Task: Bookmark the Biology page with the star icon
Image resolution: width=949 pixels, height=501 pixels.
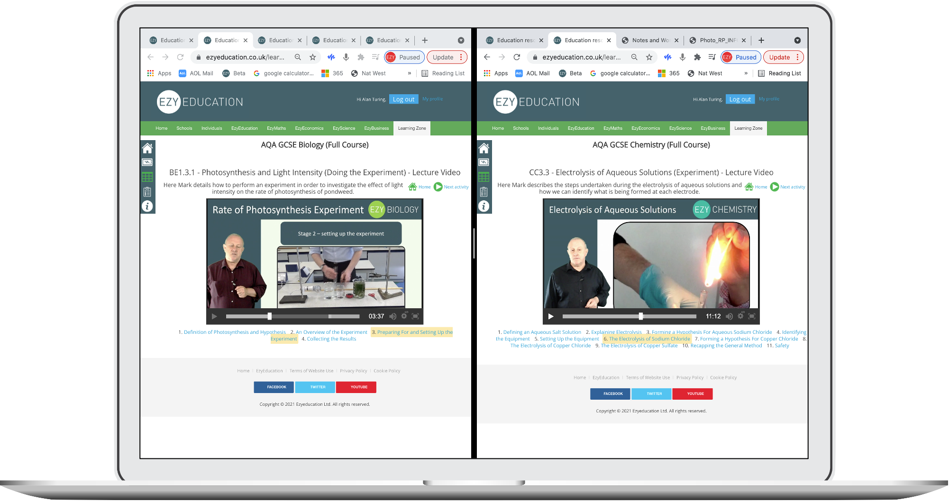Action: pyautogui.click(x=312, y=57)
